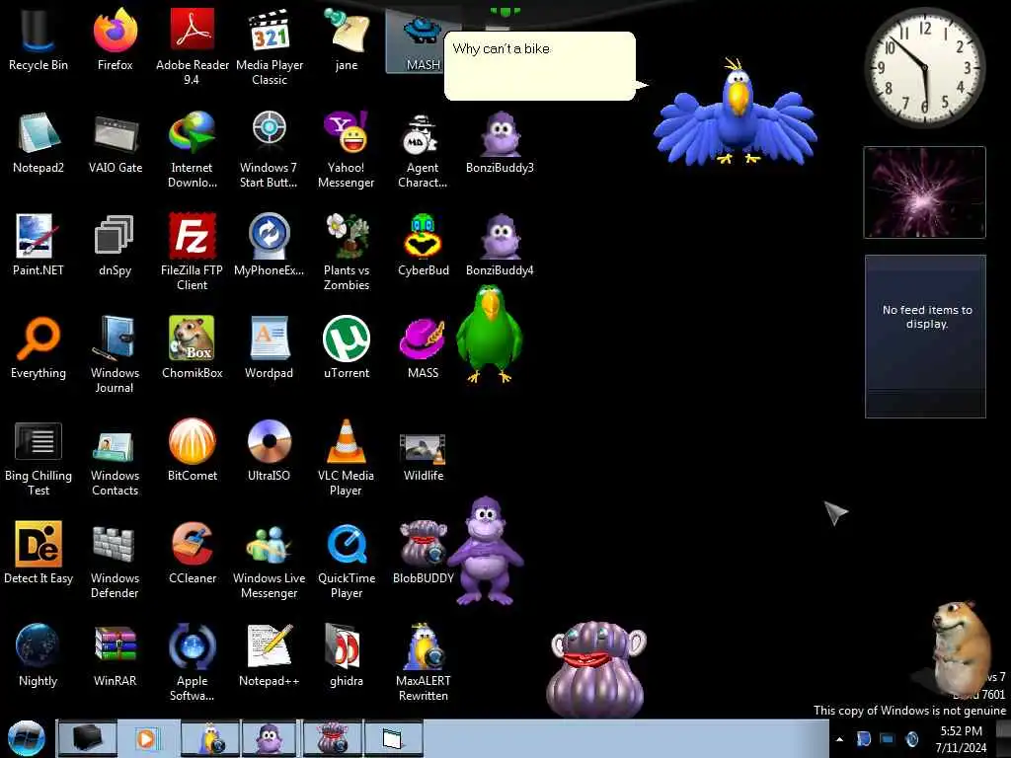The height and width of the screenshot is (758, 1011).
Task: Open the Recycle Bin desktop icon
Action: 39,39
